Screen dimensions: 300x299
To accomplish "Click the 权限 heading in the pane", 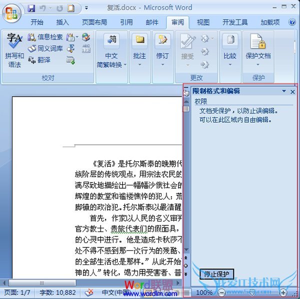I will (x=201, y=101).
